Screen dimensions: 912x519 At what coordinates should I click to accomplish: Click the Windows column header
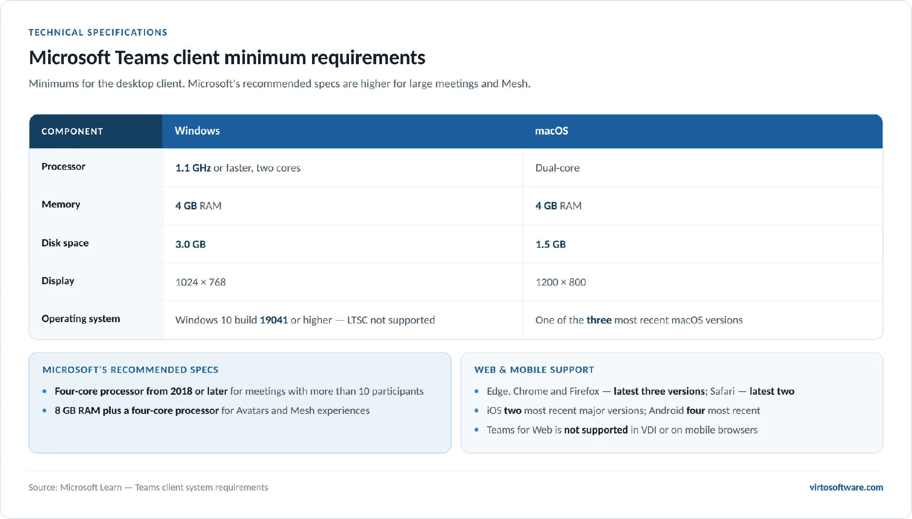(x=197, y=131)
